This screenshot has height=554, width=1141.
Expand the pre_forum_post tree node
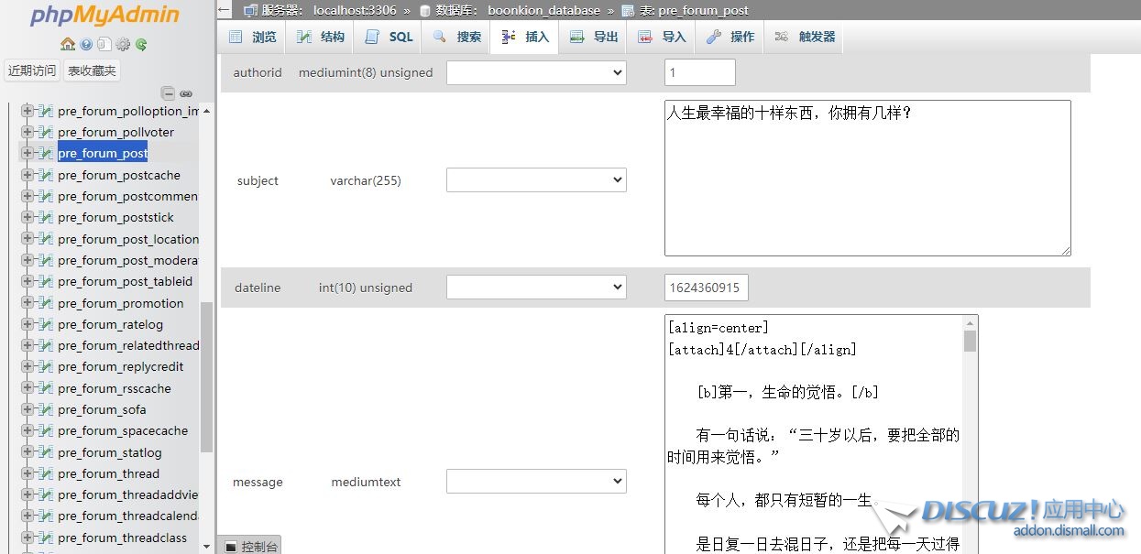(27, 153)
